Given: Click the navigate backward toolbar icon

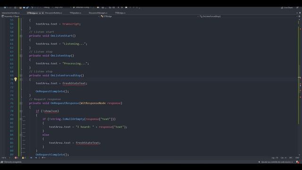Looking at the screenshot, I should click(5, 8).
